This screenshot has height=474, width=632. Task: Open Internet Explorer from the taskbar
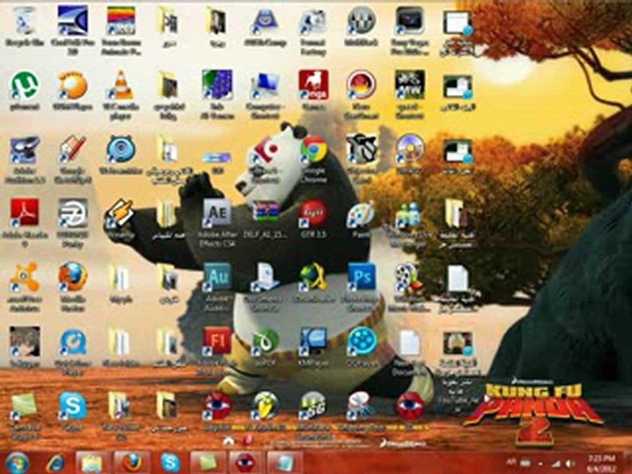(x=56, y=463)
